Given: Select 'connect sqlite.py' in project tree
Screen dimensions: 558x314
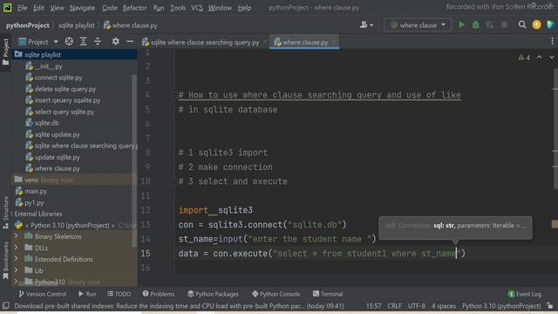Looking at the screenshot, I should click(58, 78).
